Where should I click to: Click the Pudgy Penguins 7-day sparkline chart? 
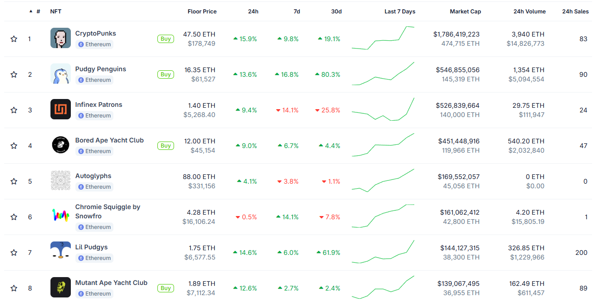pyautogui.click(x=383, y=74)
